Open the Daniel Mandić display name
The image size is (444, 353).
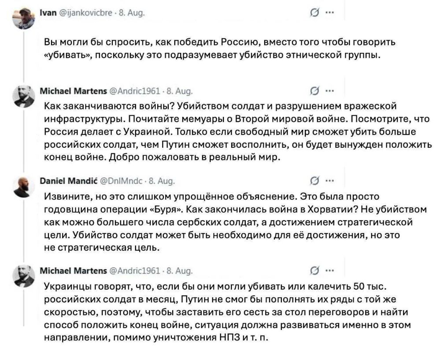[69, 181]
